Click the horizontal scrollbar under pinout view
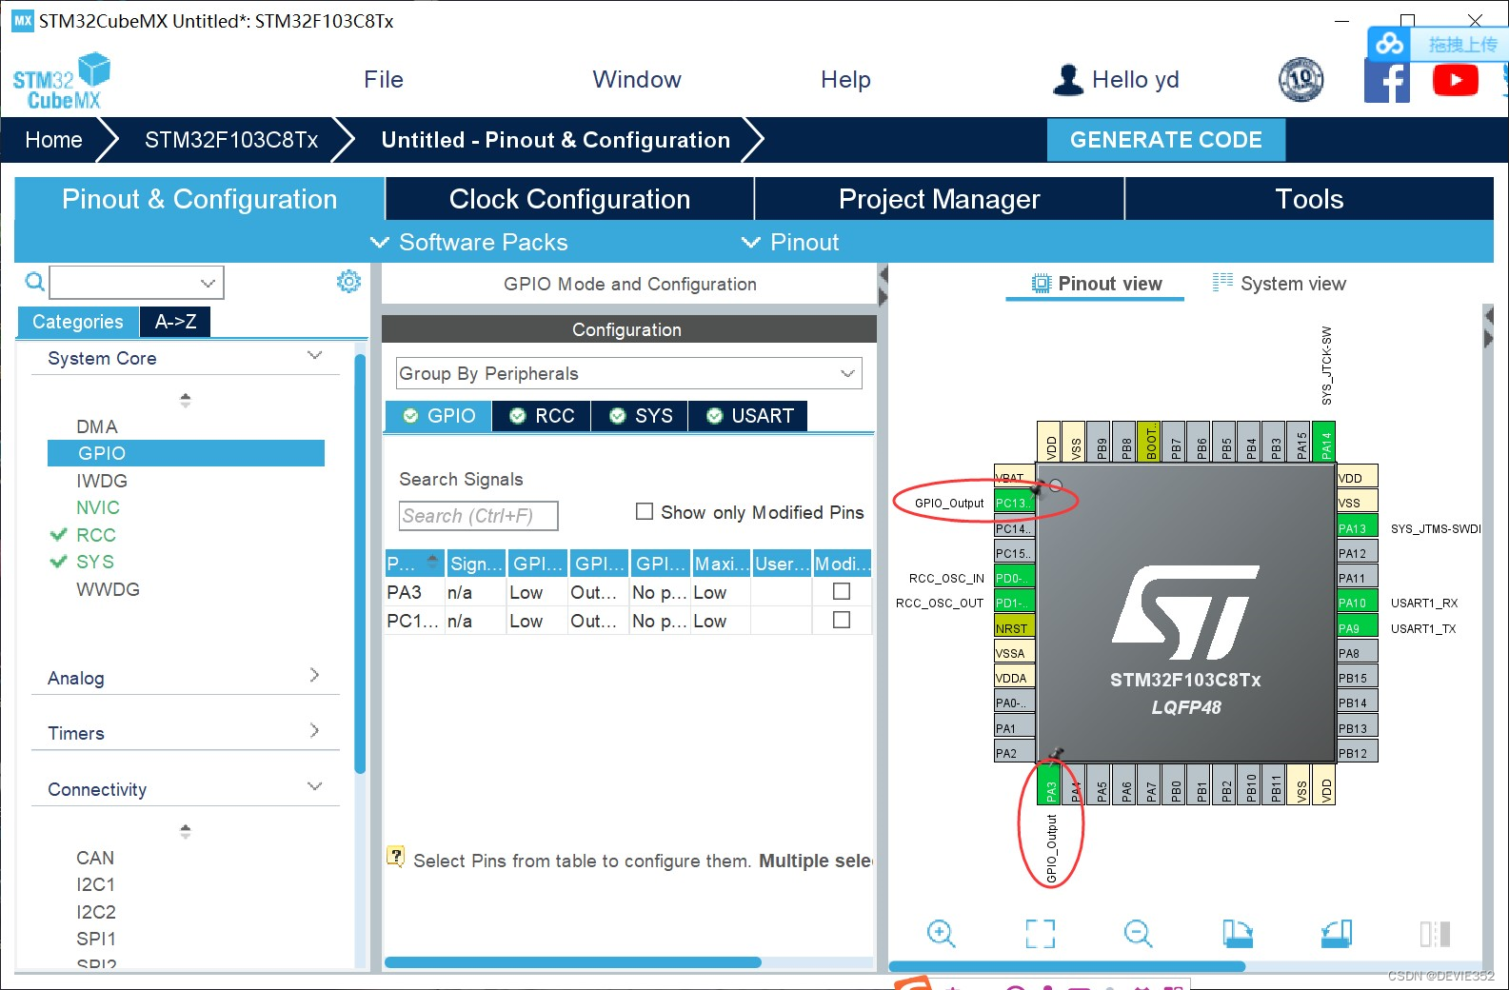1509x990 pixels. tap(1066, 966)
